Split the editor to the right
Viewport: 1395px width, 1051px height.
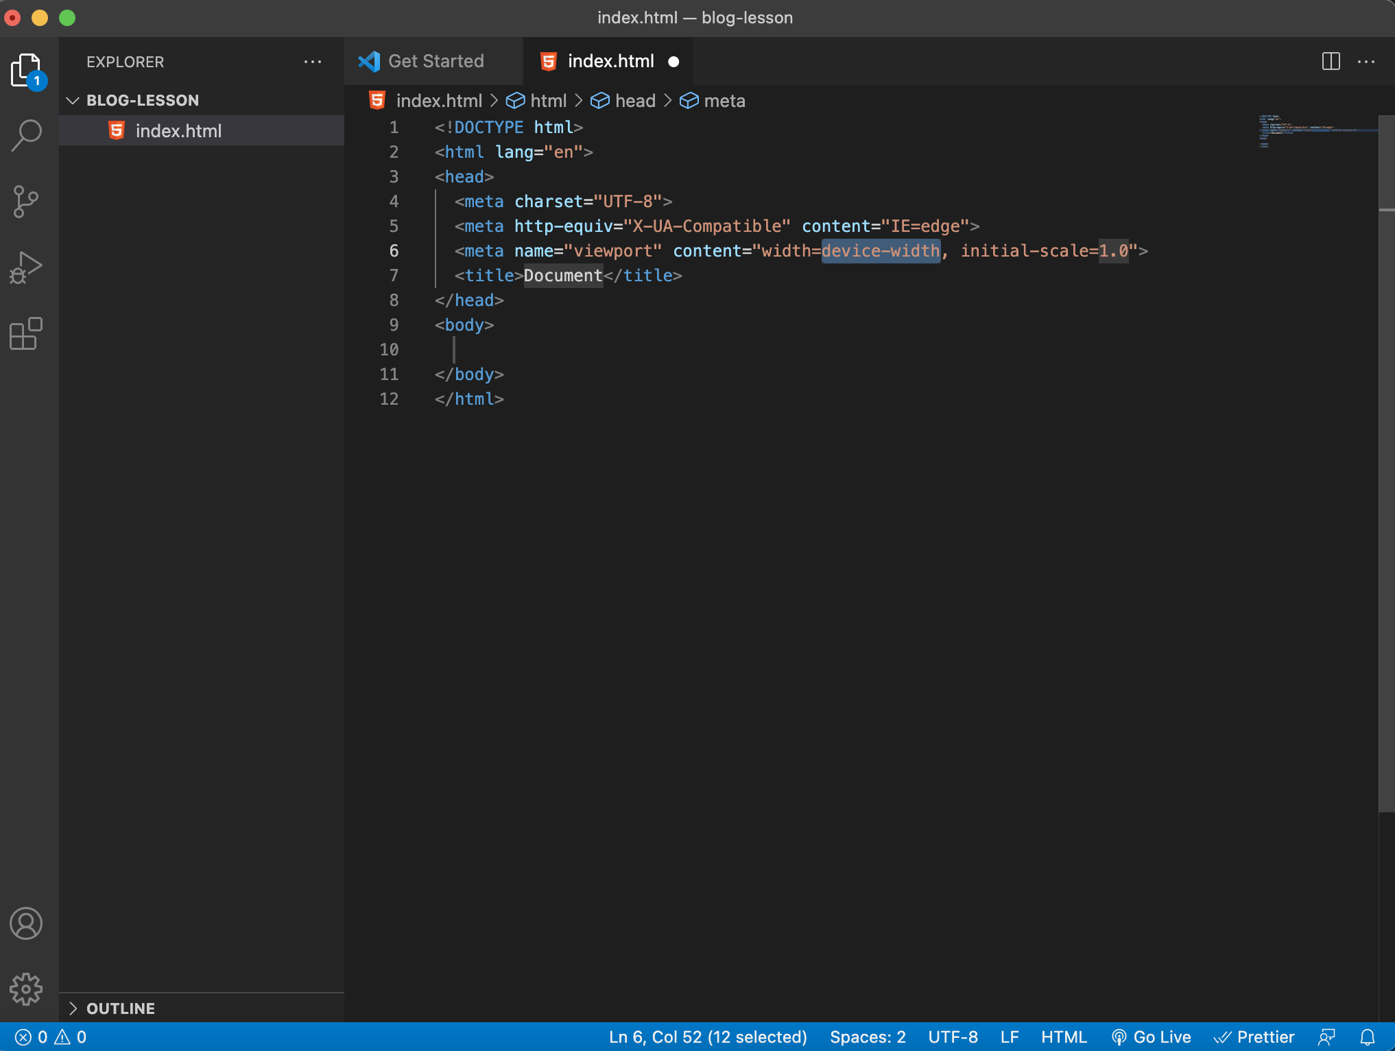click(x=1331, y=62)
